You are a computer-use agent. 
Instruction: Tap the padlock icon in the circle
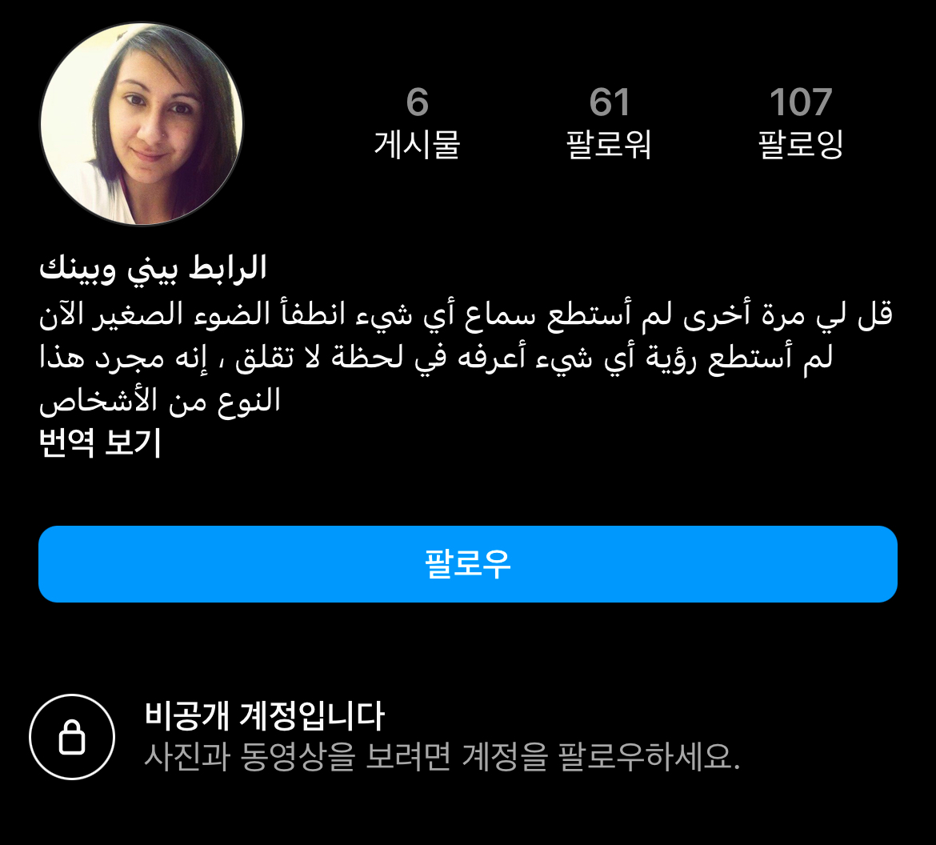pyautogui.click(x=72, y=737)
